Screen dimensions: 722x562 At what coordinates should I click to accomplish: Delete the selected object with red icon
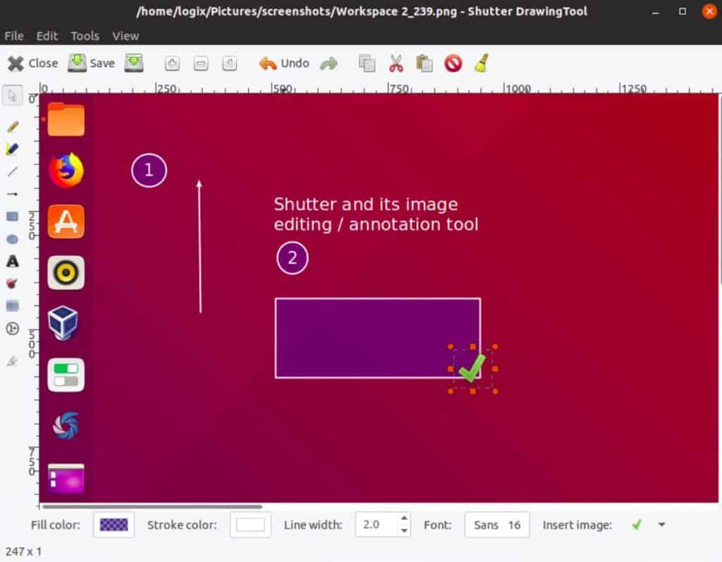(453, 63)
